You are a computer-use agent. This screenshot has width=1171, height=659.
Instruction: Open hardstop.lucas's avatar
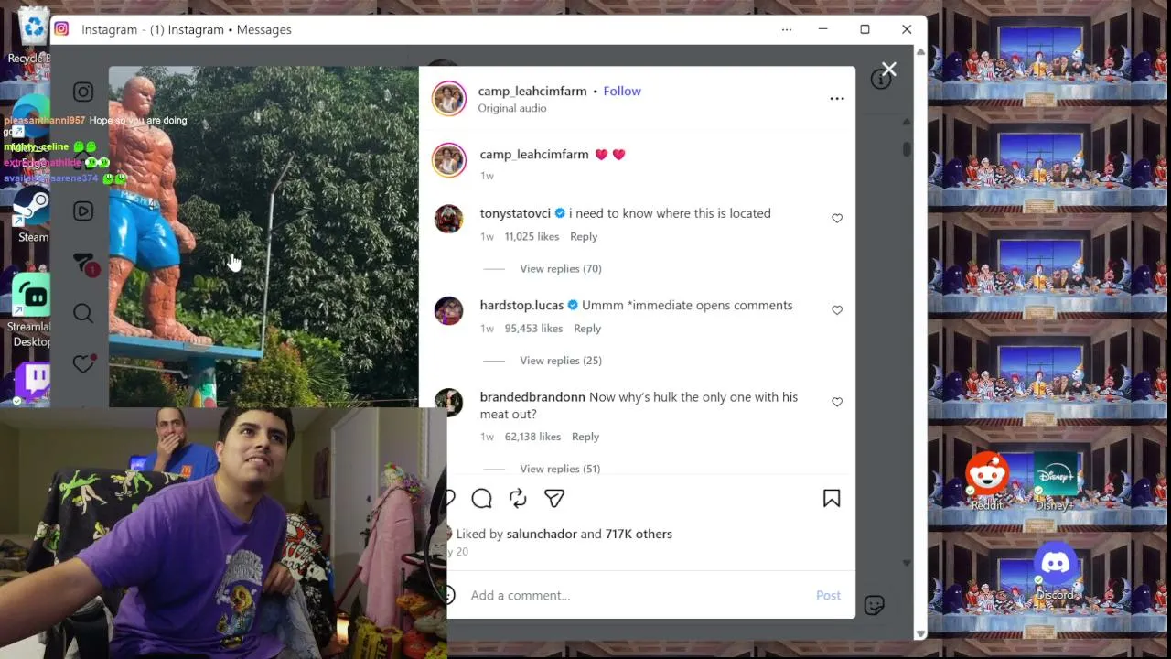[x=448, y=310]
